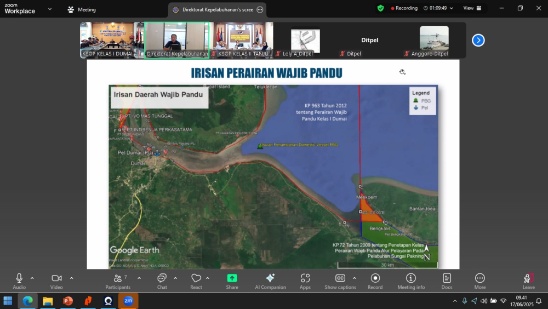This screenshot has width=548, height=309.
Task: Click 'PT INTIBENUA PERKASATAMA' map label
Action: tap(159, 130)
